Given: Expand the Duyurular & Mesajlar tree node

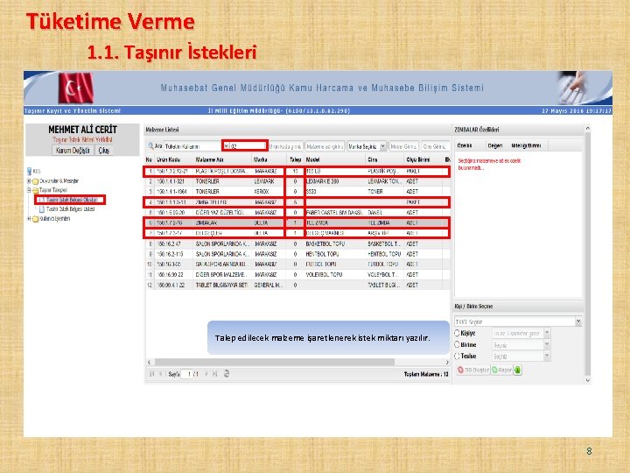Looking at the screenshot, I should pos(29,181).
